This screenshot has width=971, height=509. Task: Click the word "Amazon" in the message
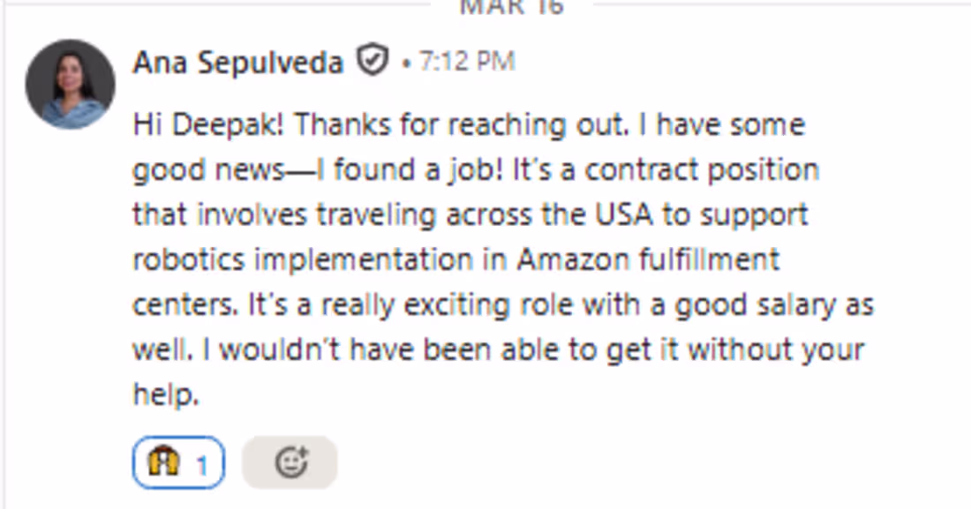click(573, 258)
